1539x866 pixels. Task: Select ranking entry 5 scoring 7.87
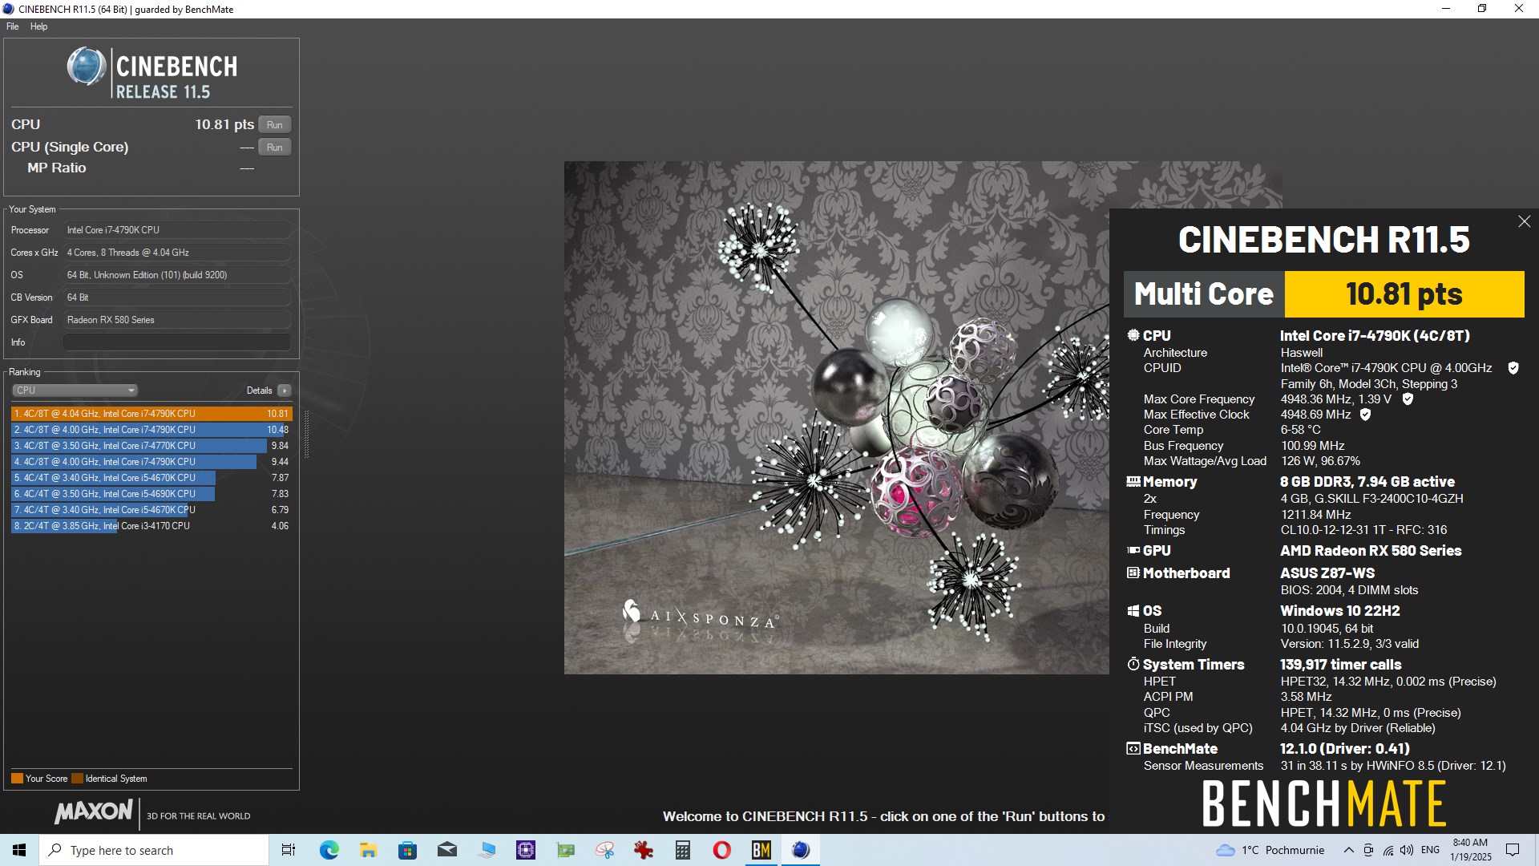(151, 478)
